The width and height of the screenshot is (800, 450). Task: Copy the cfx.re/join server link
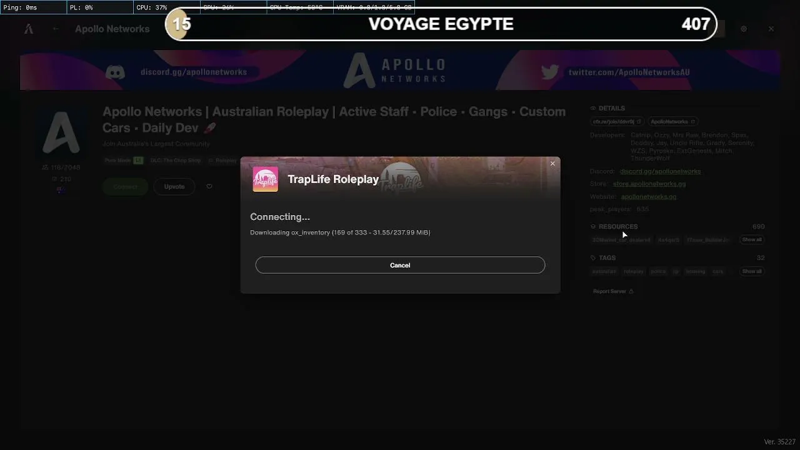tap(617, 121)
